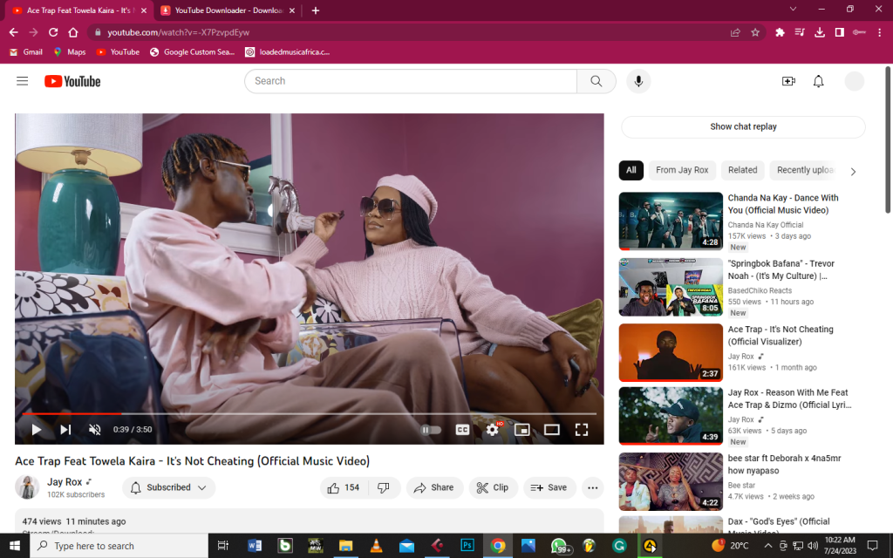893x558 pixels.
Task: Open the Create video icon
Action: point(788,81)
